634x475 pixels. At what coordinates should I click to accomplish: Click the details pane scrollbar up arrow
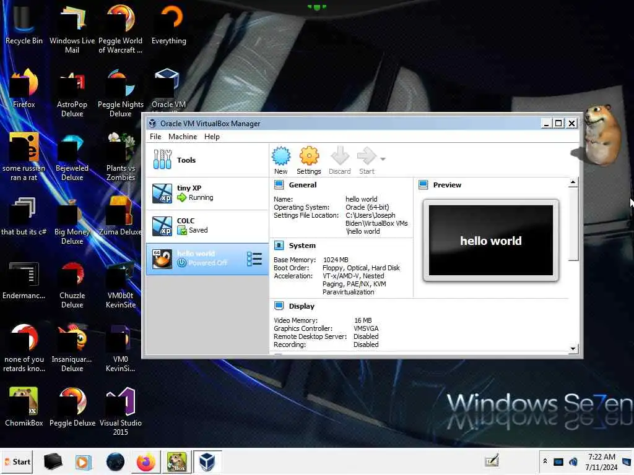[573, 182]
